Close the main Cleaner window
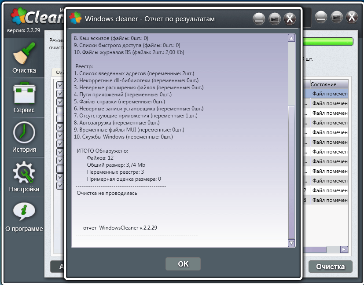Image resolution: width=364 pixels, height=285 pixels. coord(352,17)
